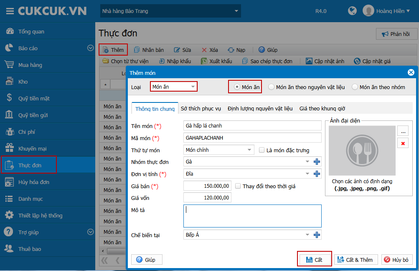Viewport: 419px width, 271px height.
Task: Click the globe language icon
Action: [352, 11]
